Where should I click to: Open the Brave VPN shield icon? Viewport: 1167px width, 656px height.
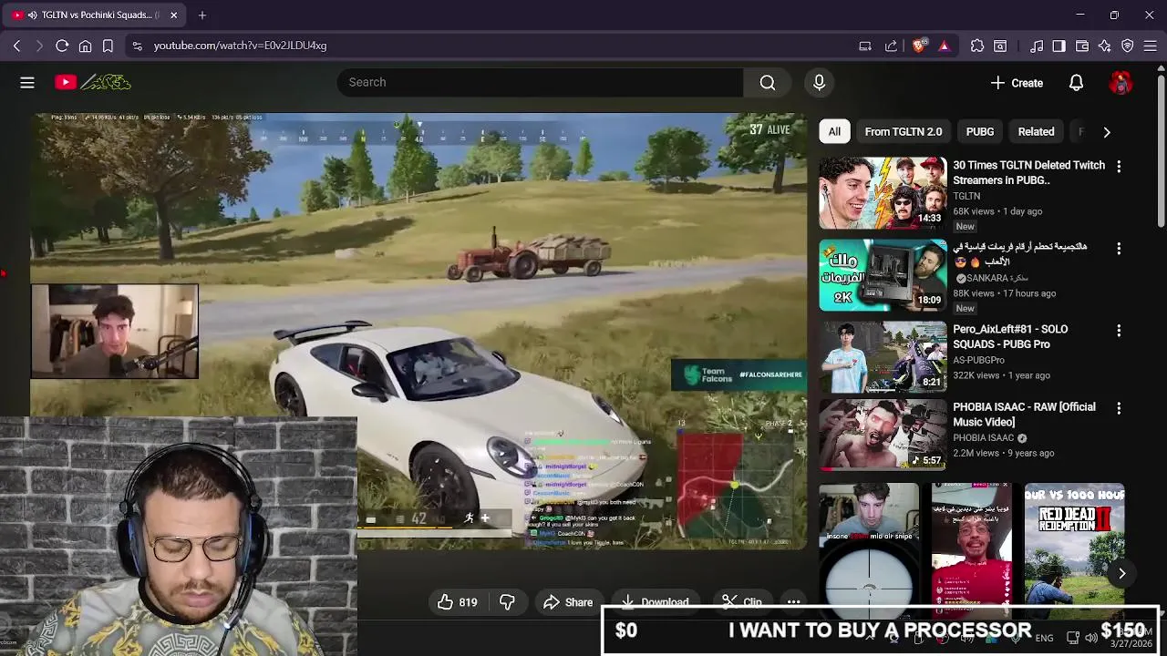(1128, 46)
